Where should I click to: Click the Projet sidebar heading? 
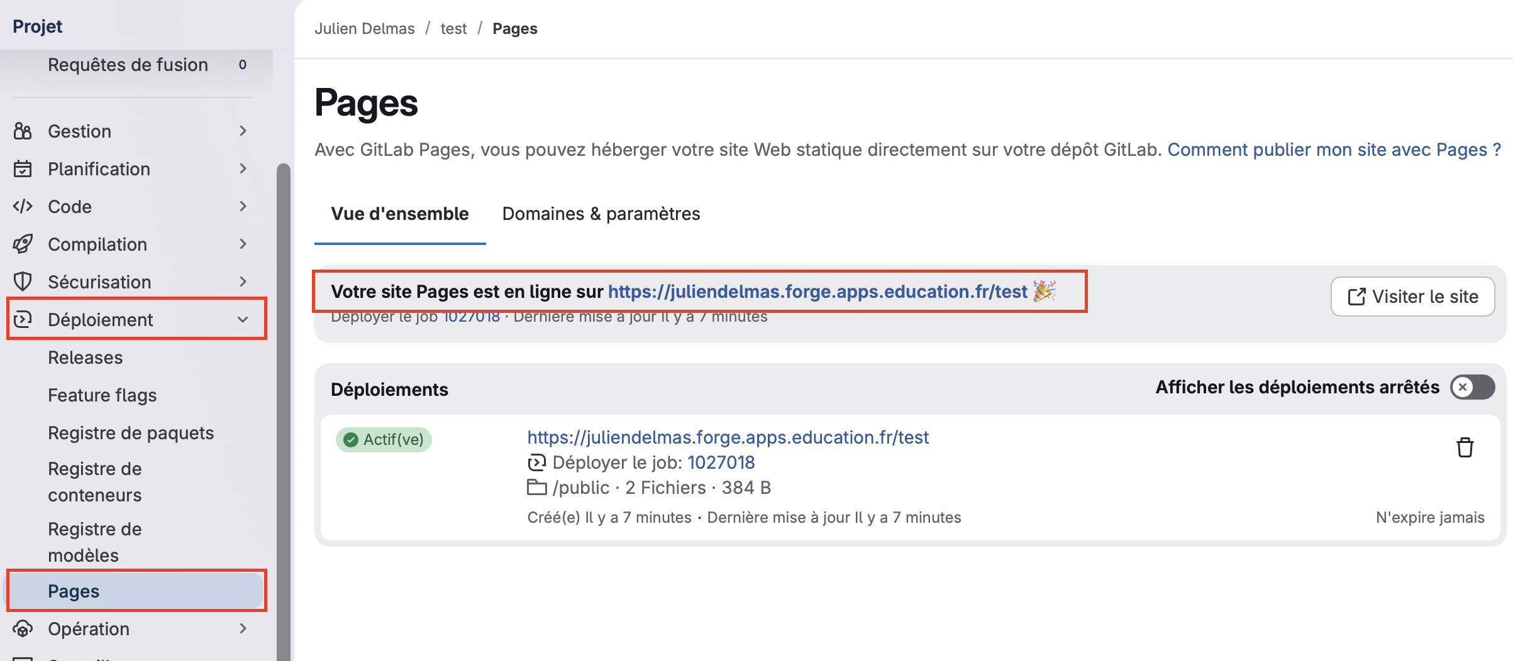click(x=38, y=26)
